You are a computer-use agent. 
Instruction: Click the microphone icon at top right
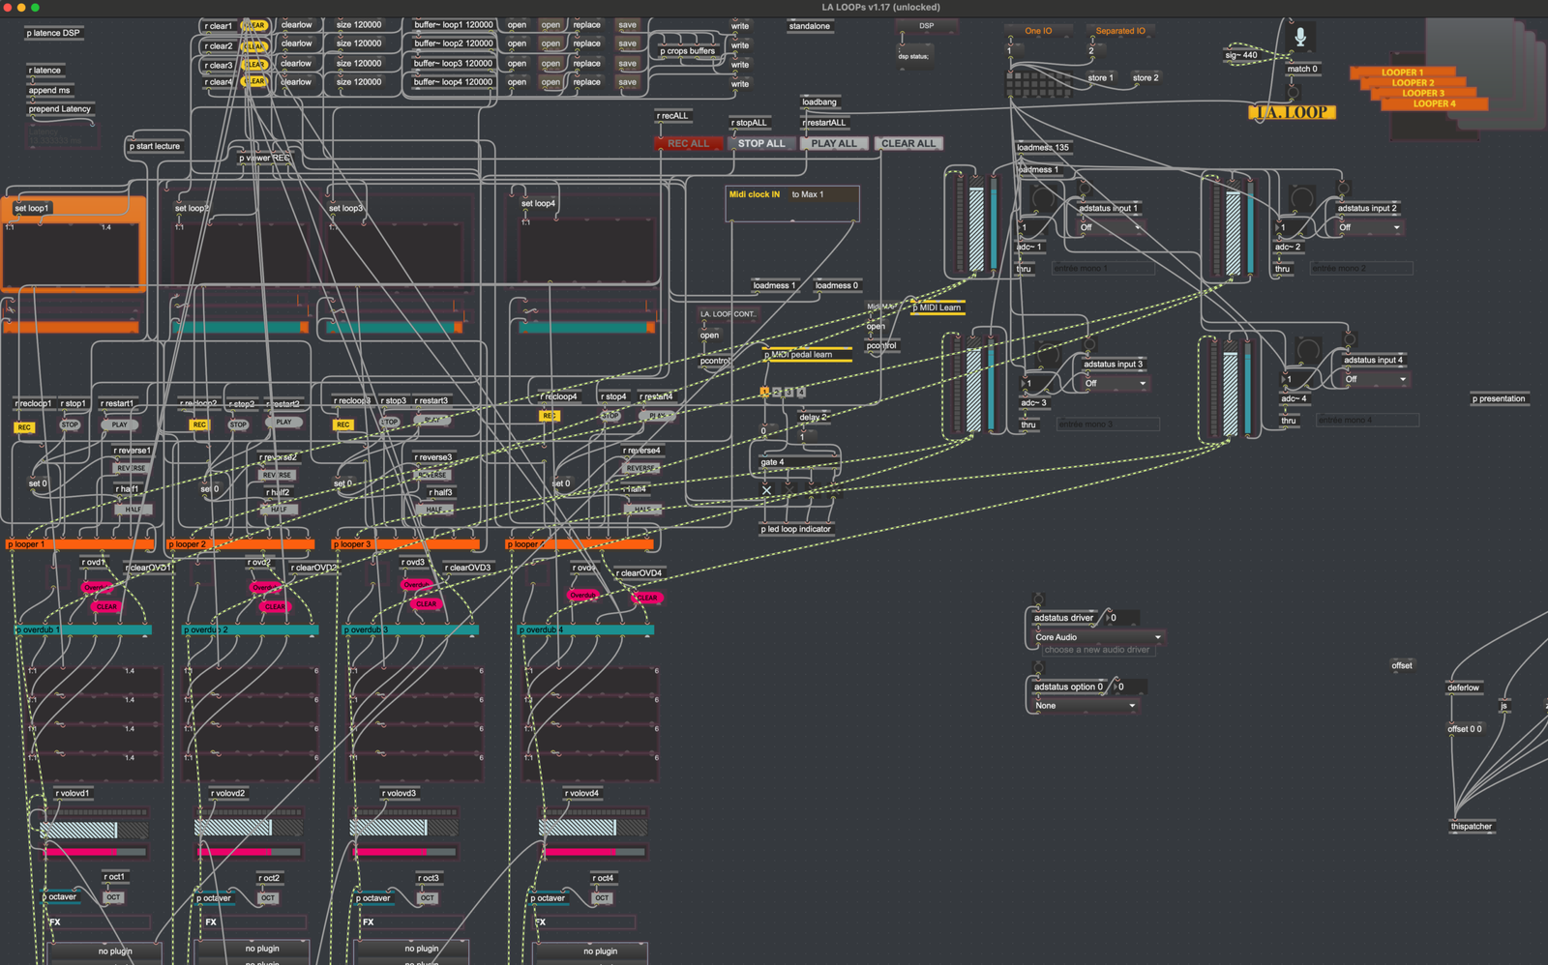click(1300, 38)
